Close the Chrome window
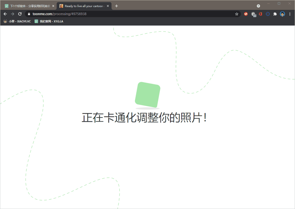The image size is (295, 209). point(290,3)
